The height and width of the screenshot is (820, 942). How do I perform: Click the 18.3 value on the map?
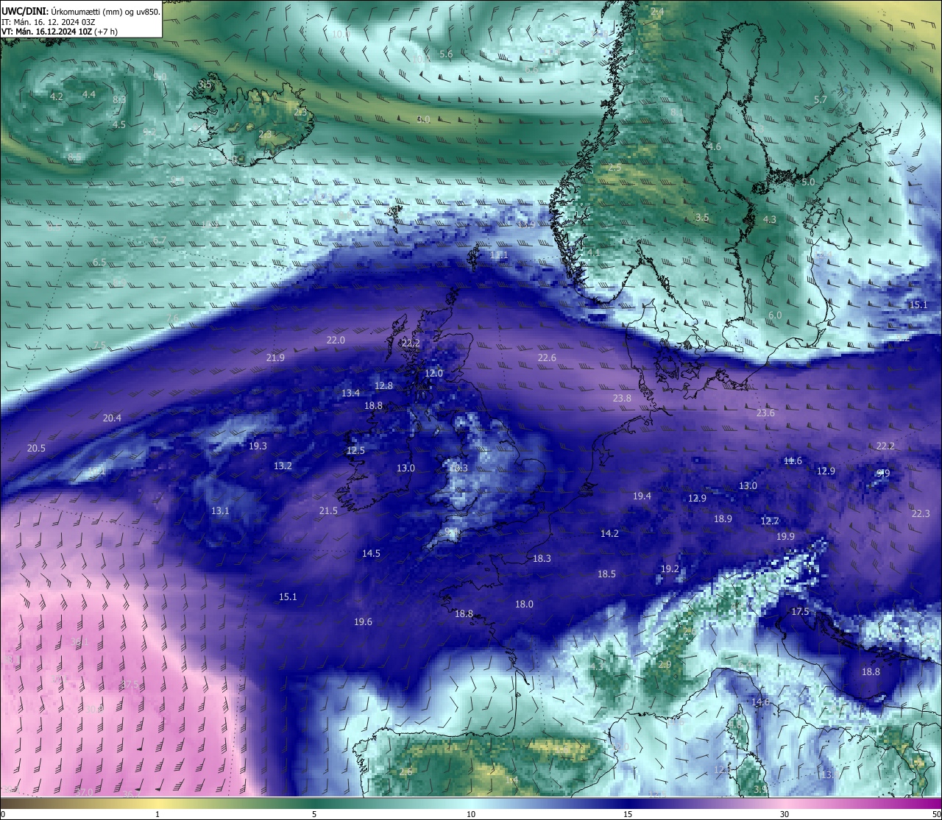tap(542, 558)
